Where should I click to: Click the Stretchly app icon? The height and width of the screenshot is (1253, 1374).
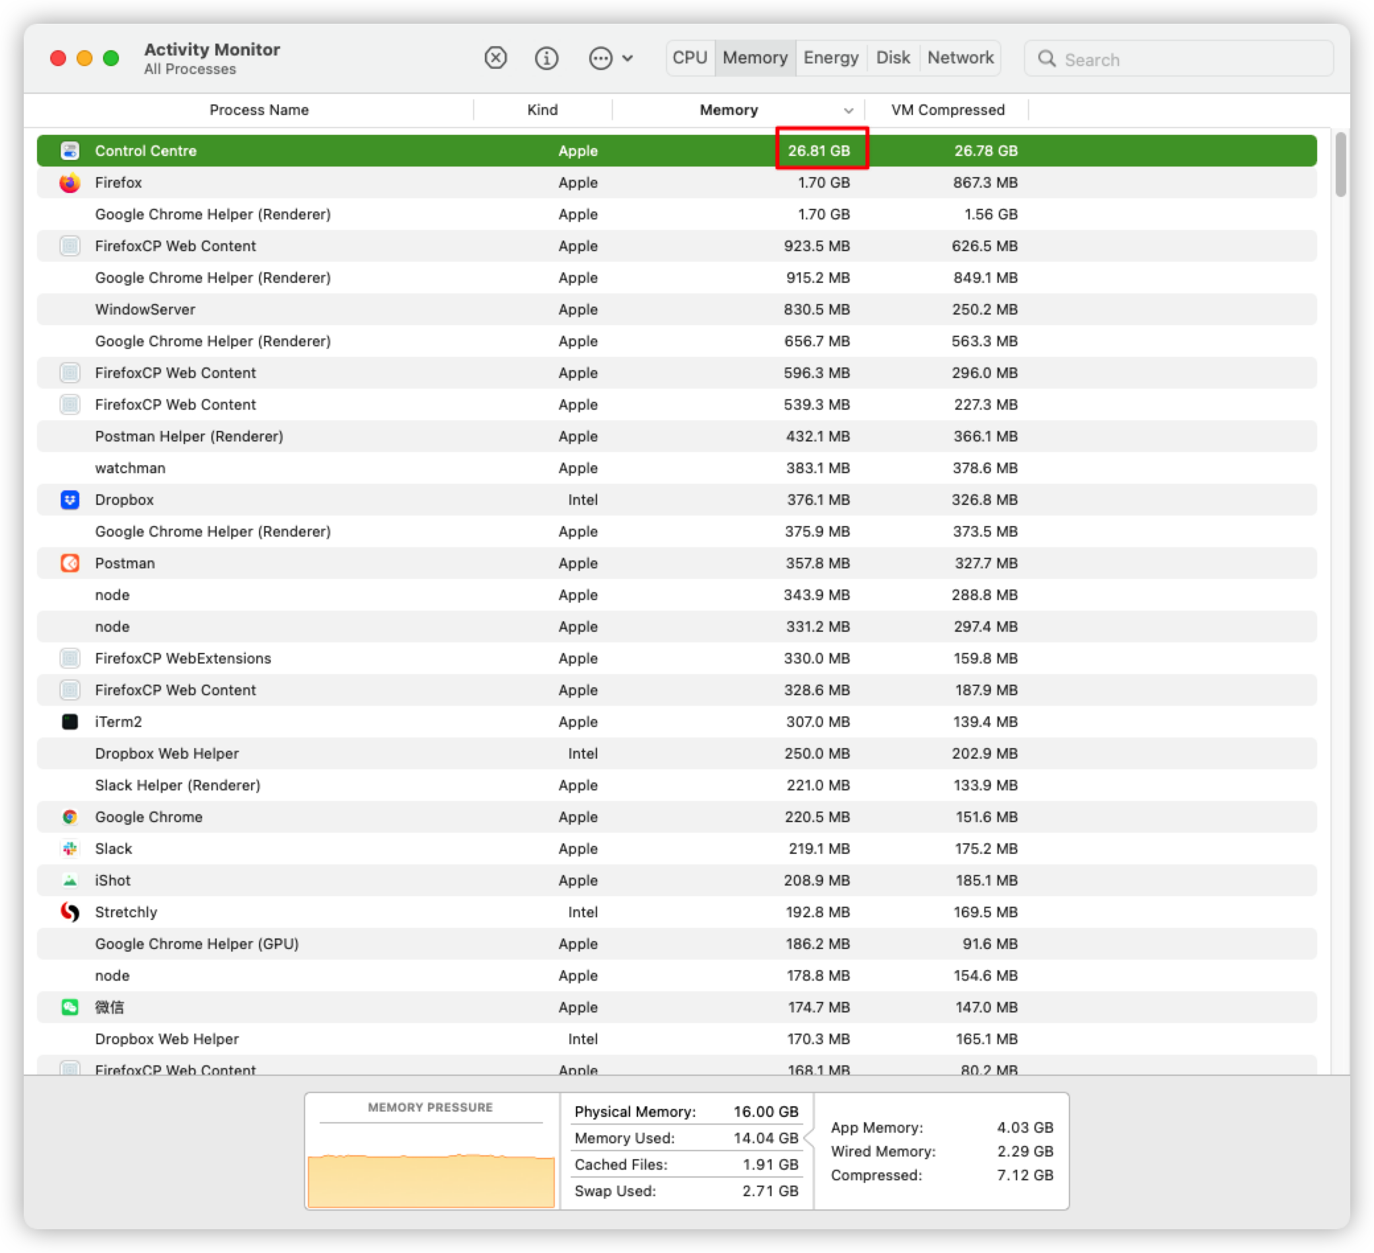click(69, 912)
